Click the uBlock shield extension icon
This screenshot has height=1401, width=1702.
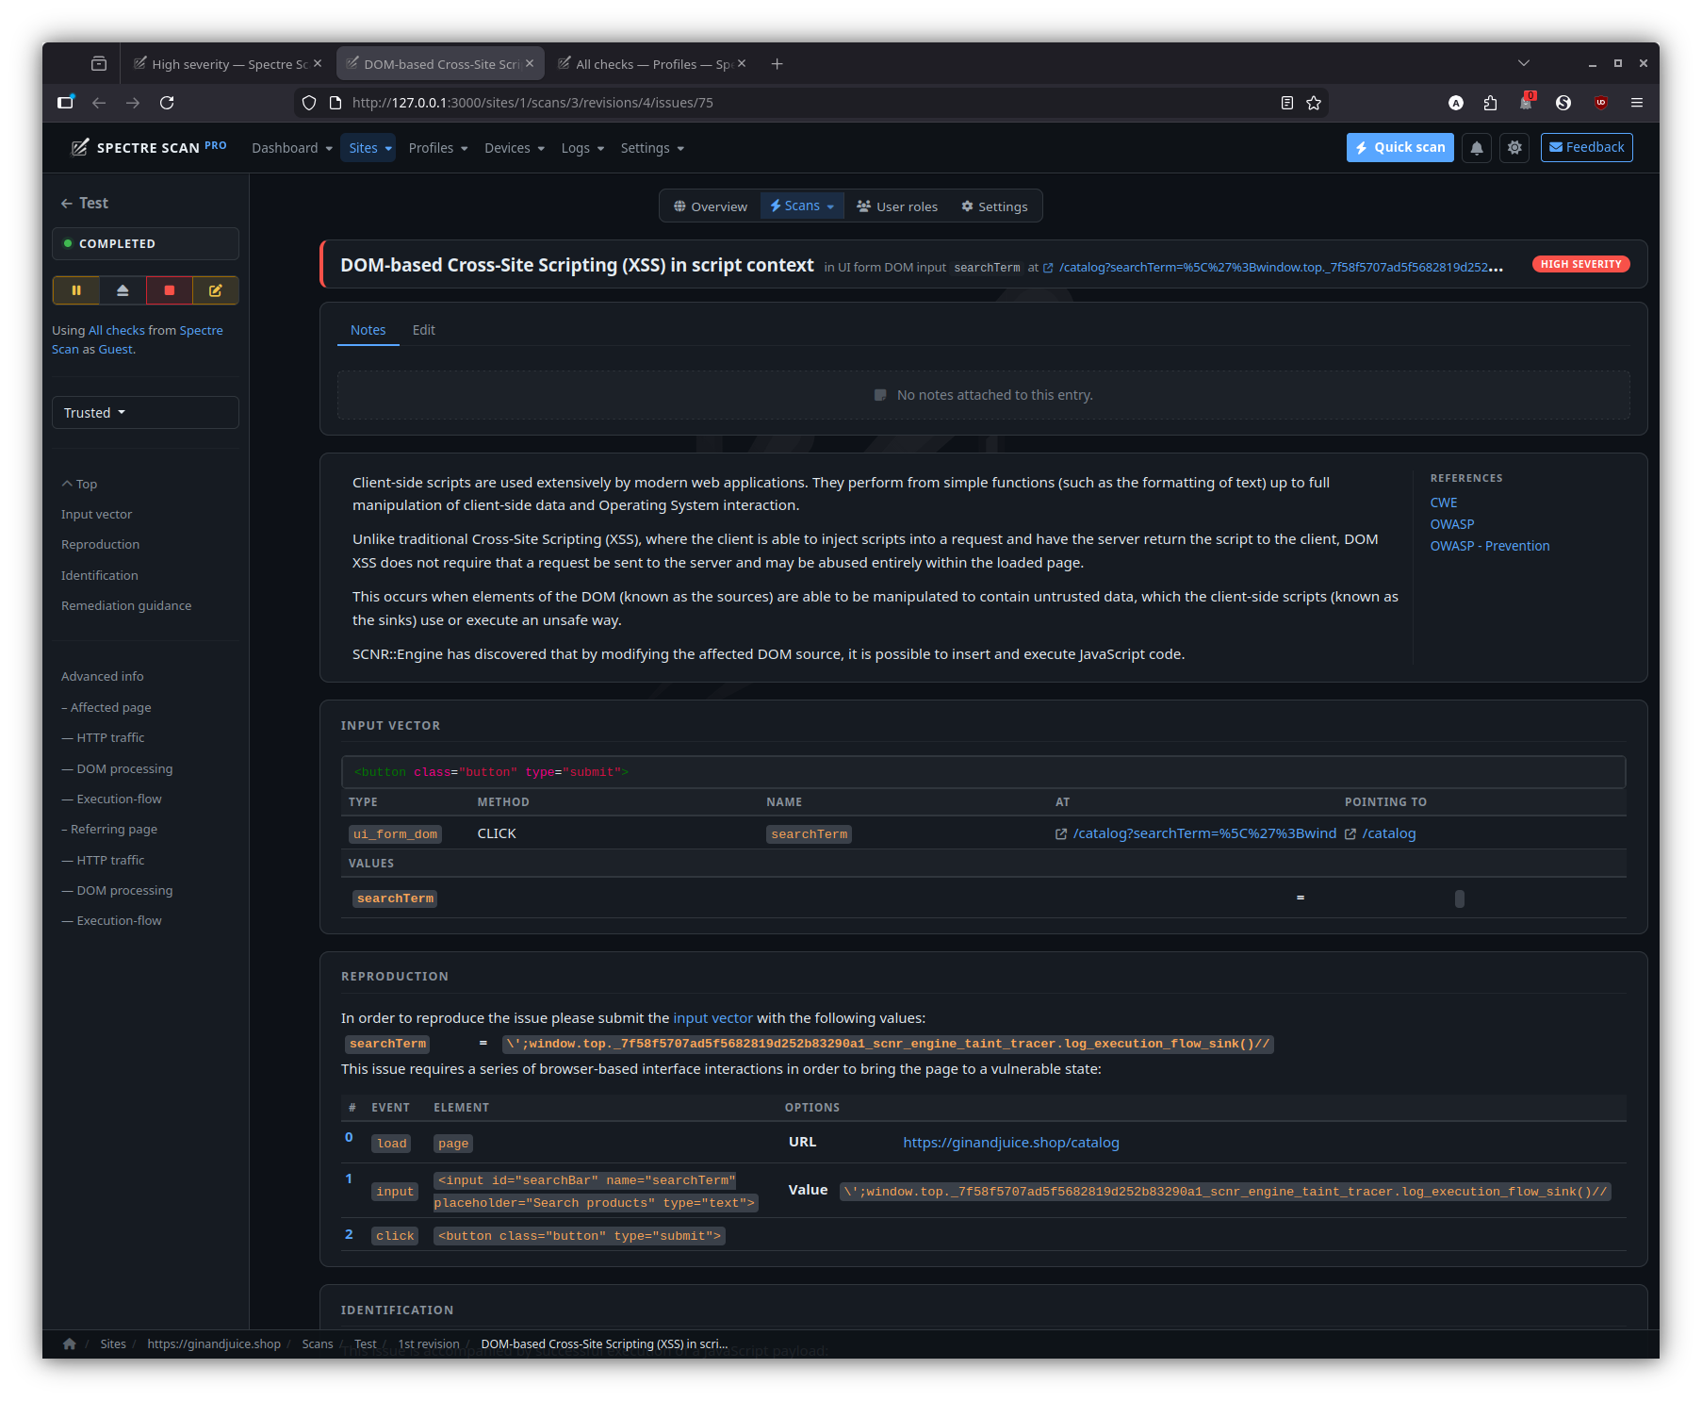click(1600, 103)
